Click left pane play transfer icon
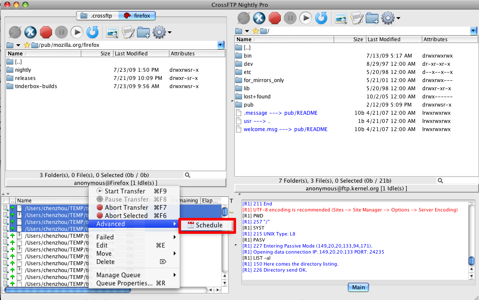479x300 pixels. 77,32
